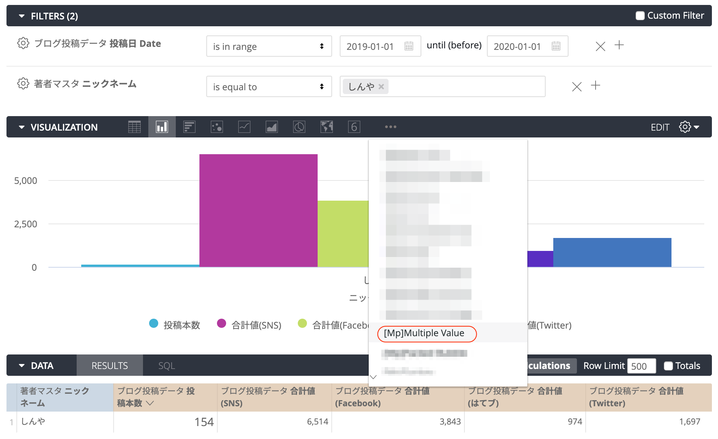Choose the horizontal bar chart visualization
This screenshot has width=718, height=439.
tap(189, 127)
